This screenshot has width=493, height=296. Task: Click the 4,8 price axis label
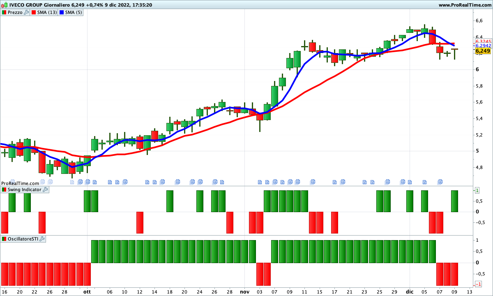pyautogui.click(x=479, y=167)
